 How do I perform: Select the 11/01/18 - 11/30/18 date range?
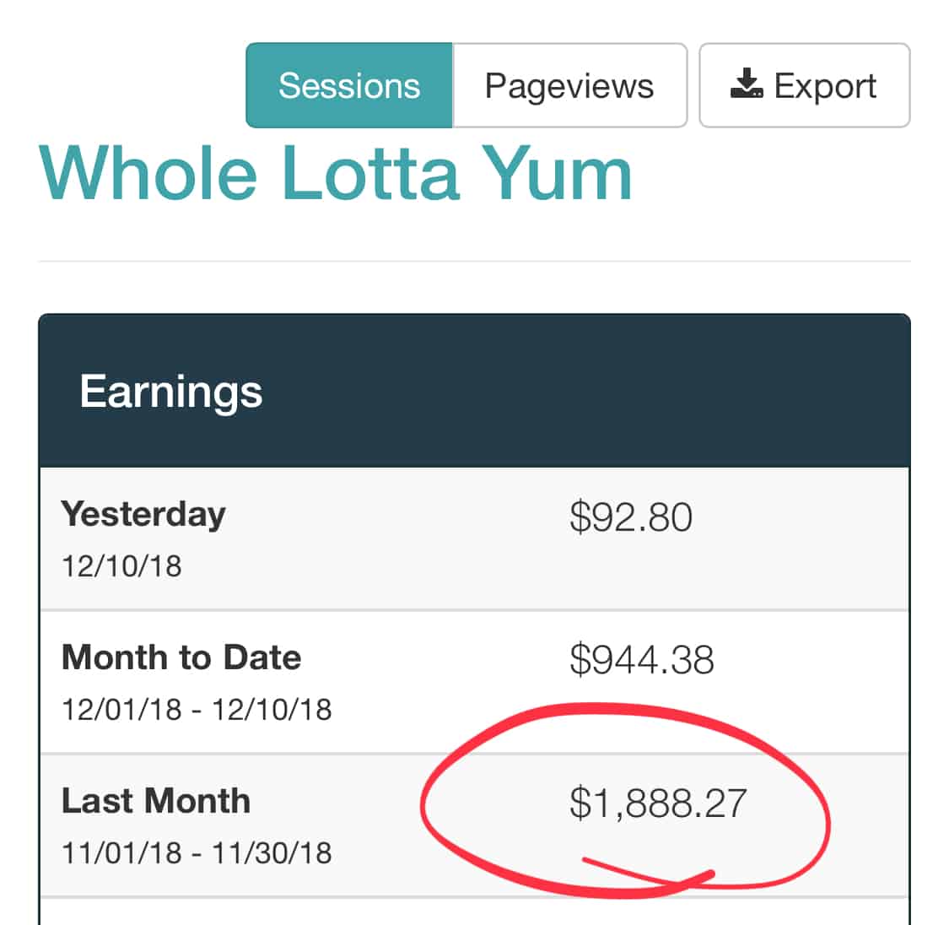[x=197, y=853]
